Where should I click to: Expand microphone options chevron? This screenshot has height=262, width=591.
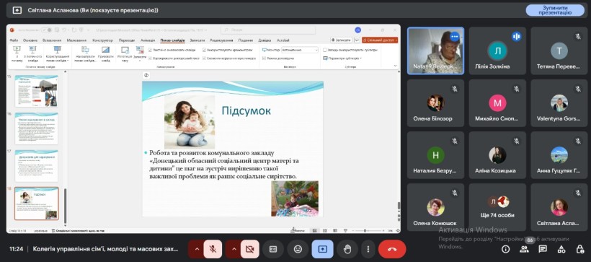point(196,249)
